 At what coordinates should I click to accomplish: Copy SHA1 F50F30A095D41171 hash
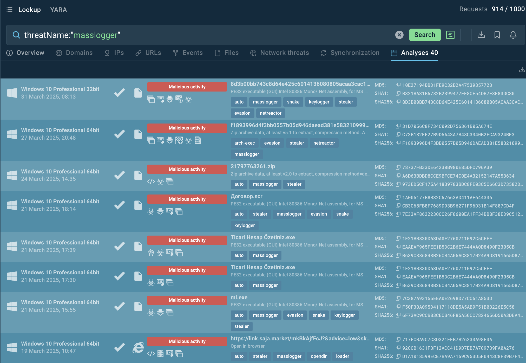tap(398, 307)
